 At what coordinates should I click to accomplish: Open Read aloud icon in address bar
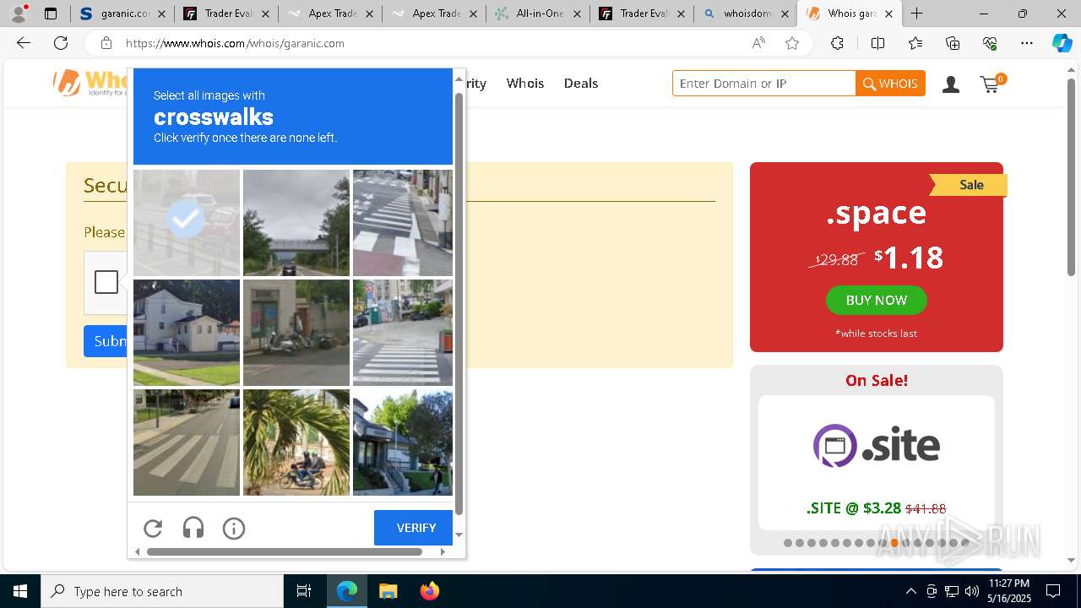click(758, 43)
